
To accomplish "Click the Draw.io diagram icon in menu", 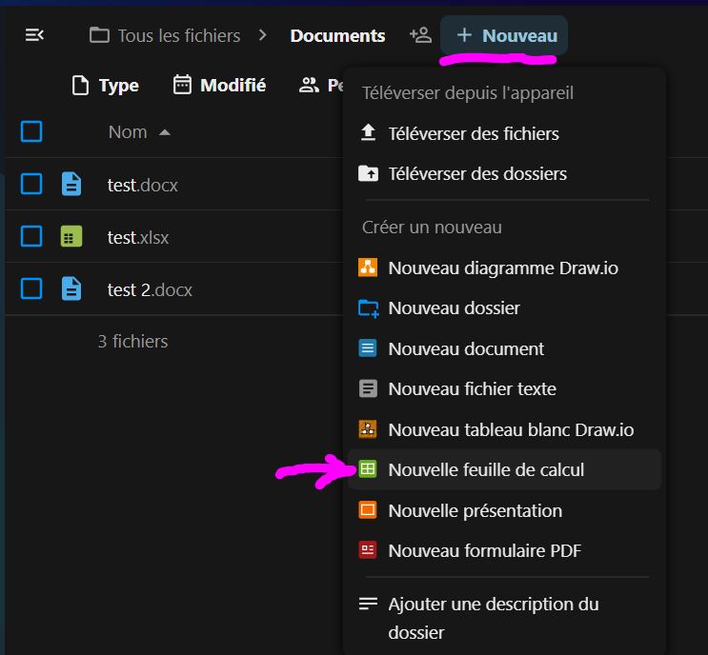I will (x=368, y=268).
